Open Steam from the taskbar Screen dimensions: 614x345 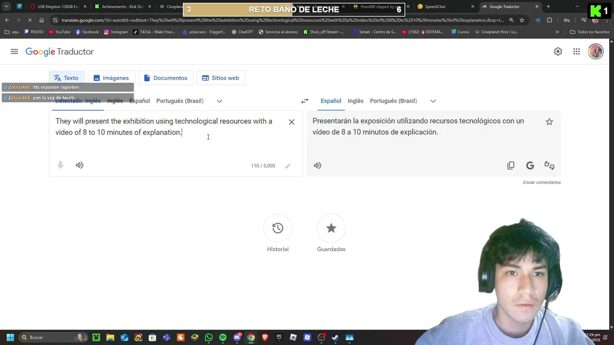335,337
